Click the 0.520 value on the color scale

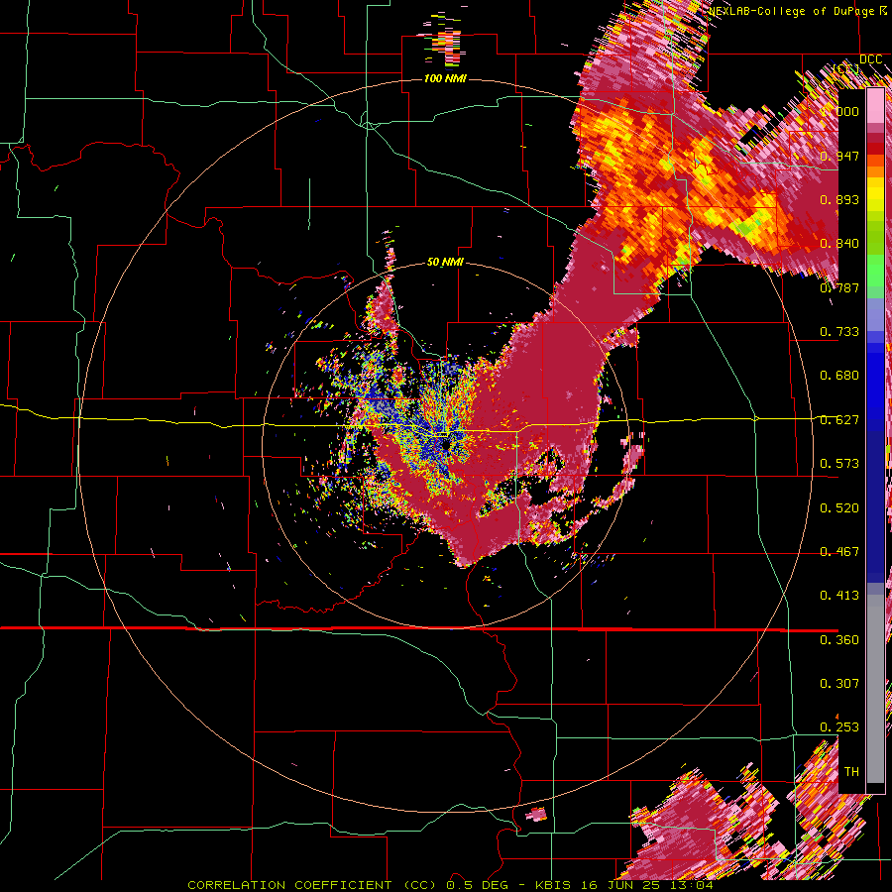(x=839, y=508)
